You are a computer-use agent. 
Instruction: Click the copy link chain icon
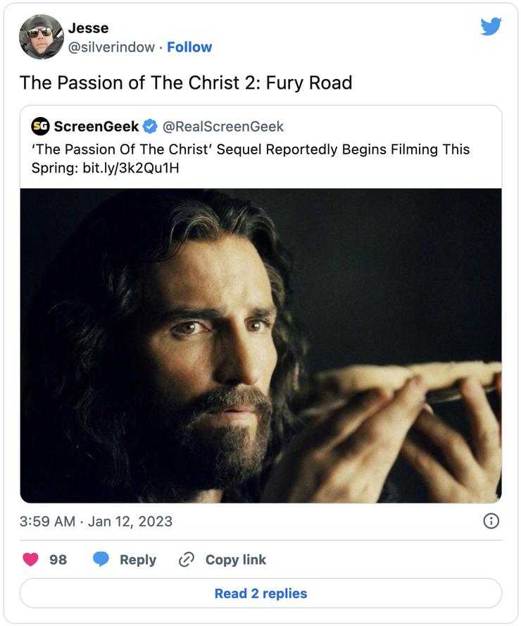tap(187, 560)
